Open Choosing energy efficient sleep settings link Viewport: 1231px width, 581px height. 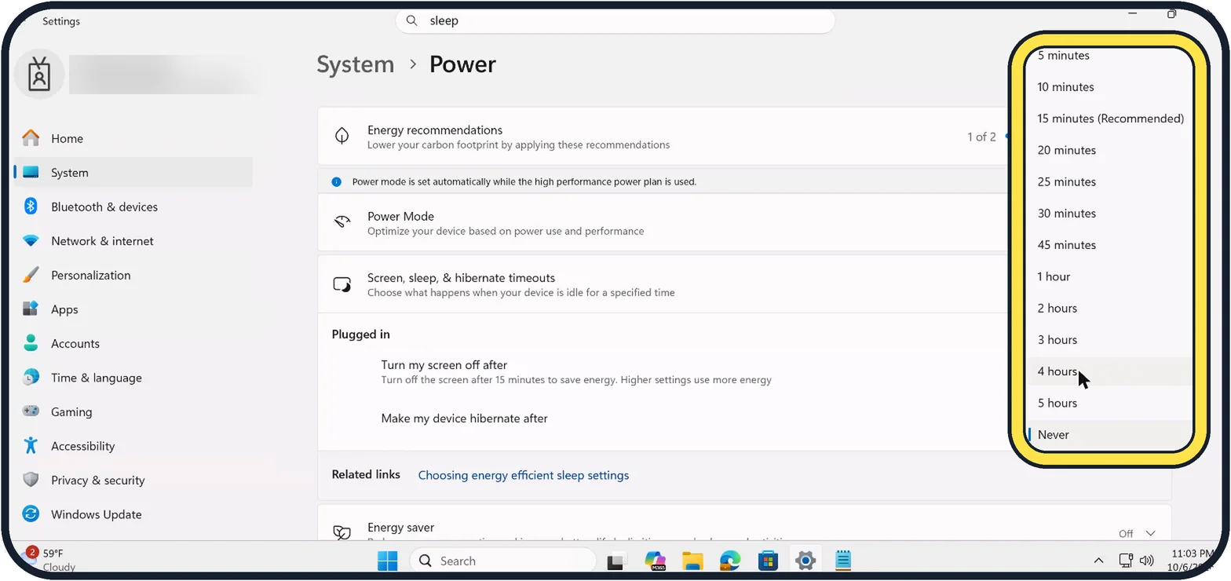click(x=524, y=475)
